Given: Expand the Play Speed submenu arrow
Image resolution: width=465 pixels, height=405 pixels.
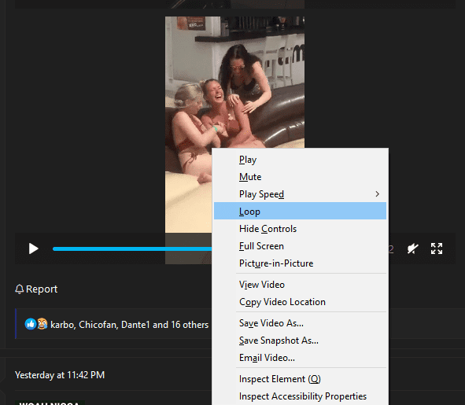Looking at the screenshot, I should (x=377, y=194).
